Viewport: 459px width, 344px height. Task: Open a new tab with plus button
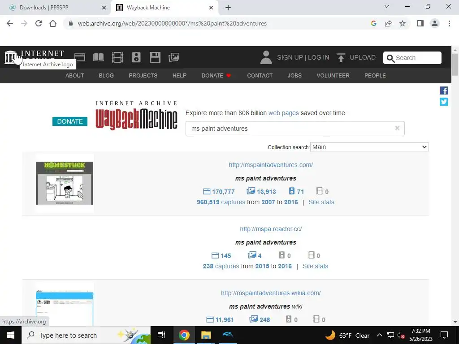click(228, 8)
